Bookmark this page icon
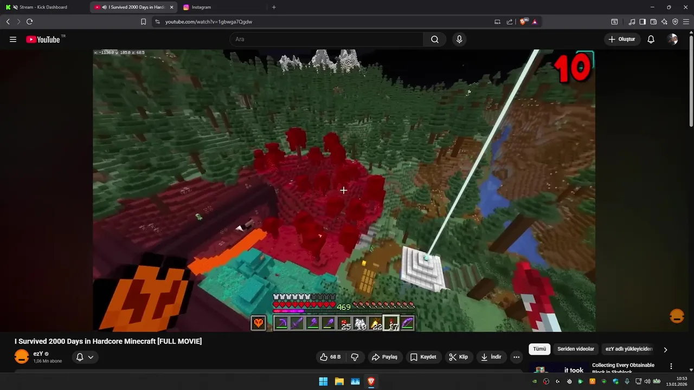Image resolution: width=694 pixels, height=390 pixels. [143, 22]
